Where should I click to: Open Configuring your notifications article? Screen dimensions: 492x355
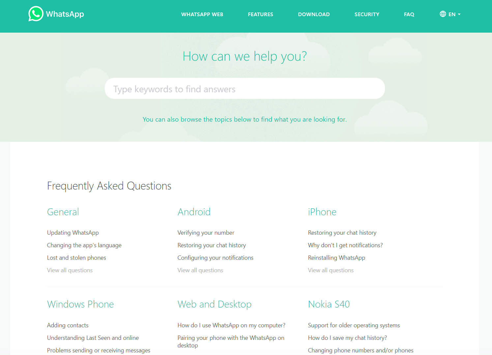[215, 258]
